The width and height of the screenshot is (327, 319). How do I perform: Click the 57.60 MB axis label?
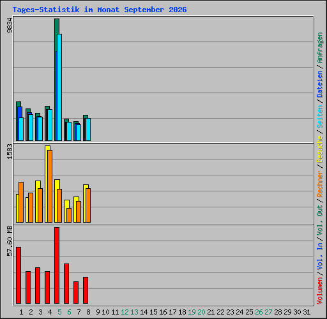pos(10,241)
